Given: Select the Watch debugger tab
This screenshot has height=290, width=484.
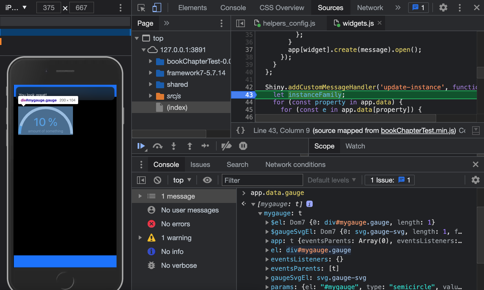Looking at the screenshot, I should 355,146.
